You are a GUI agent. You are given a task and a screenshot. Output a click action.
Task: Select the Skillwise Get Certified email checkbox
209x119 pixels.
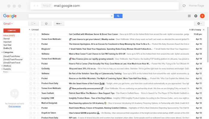point(31,34)
